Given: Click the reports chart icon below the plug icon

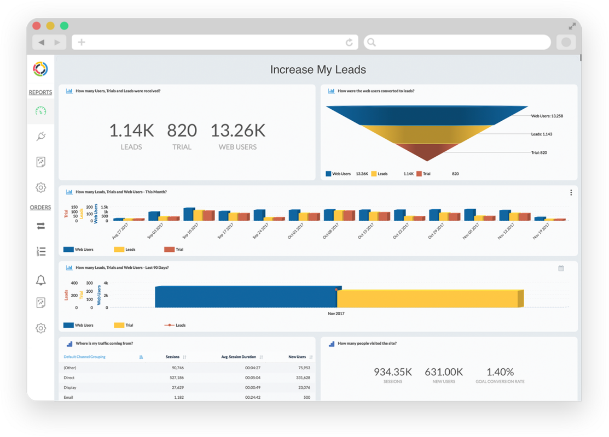Looking at the screenshot, I should click(x=40, y=162).
